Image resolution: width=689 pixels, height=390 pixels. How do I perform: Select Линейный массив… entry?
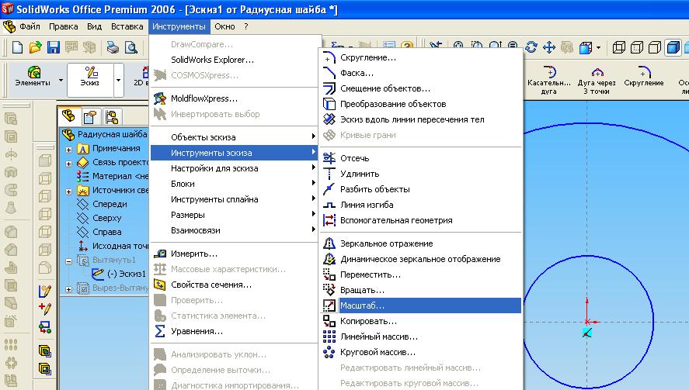coord(421,337)
